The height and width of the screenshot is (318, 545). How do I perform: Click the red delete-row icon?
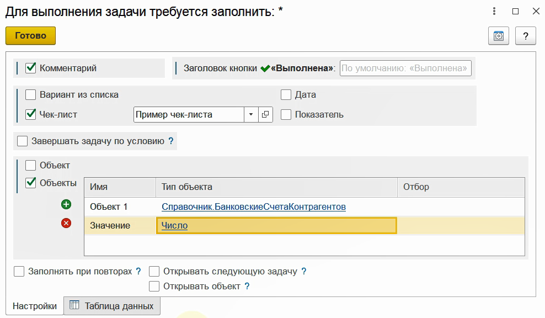66,223
